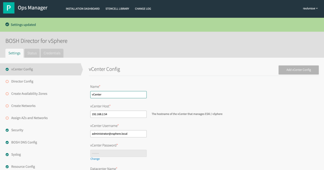
Task: Click the vCenter Username input field
Action: pyautogui.click(x=118, y=134)
